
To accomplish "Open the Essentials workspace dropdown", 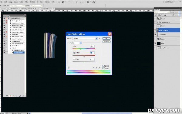I will (170, 2).
